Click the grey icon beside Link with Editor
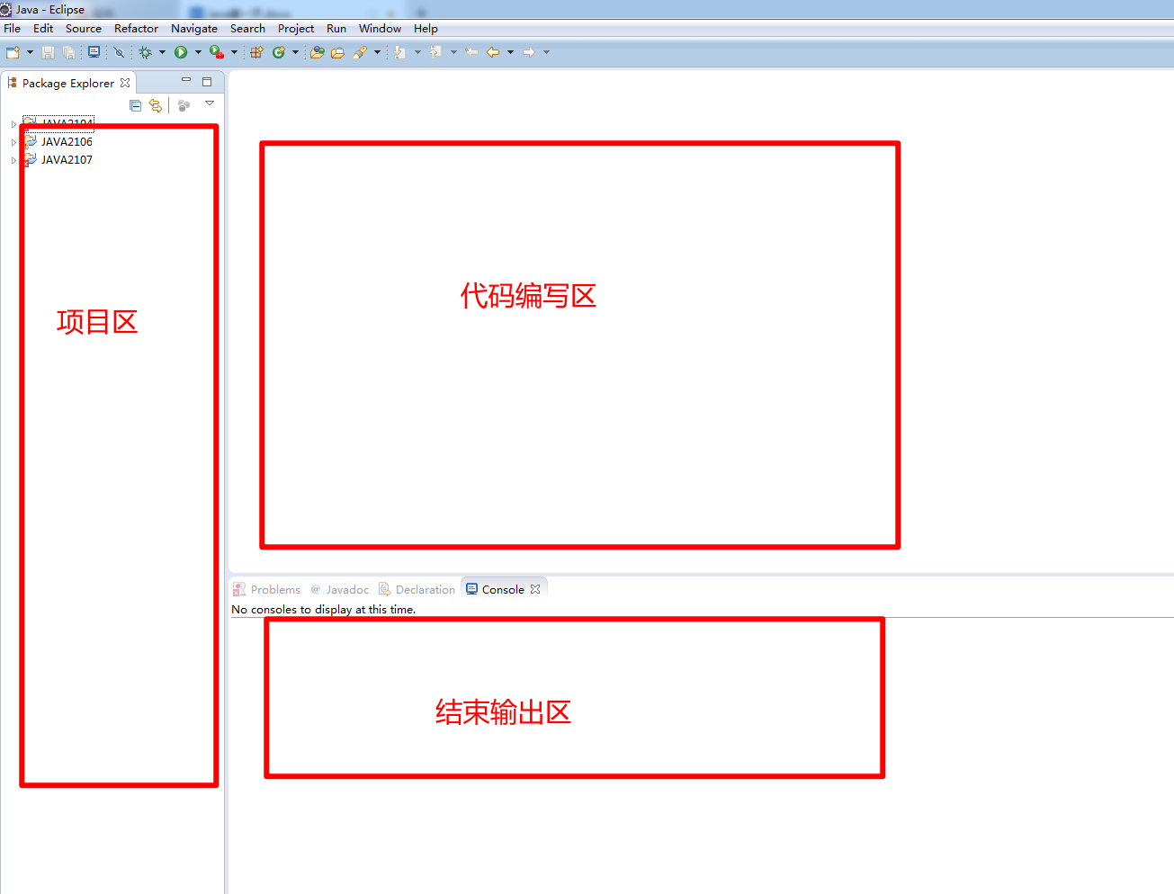This screenshot has width=1174, height=894. tap(184, 105)
